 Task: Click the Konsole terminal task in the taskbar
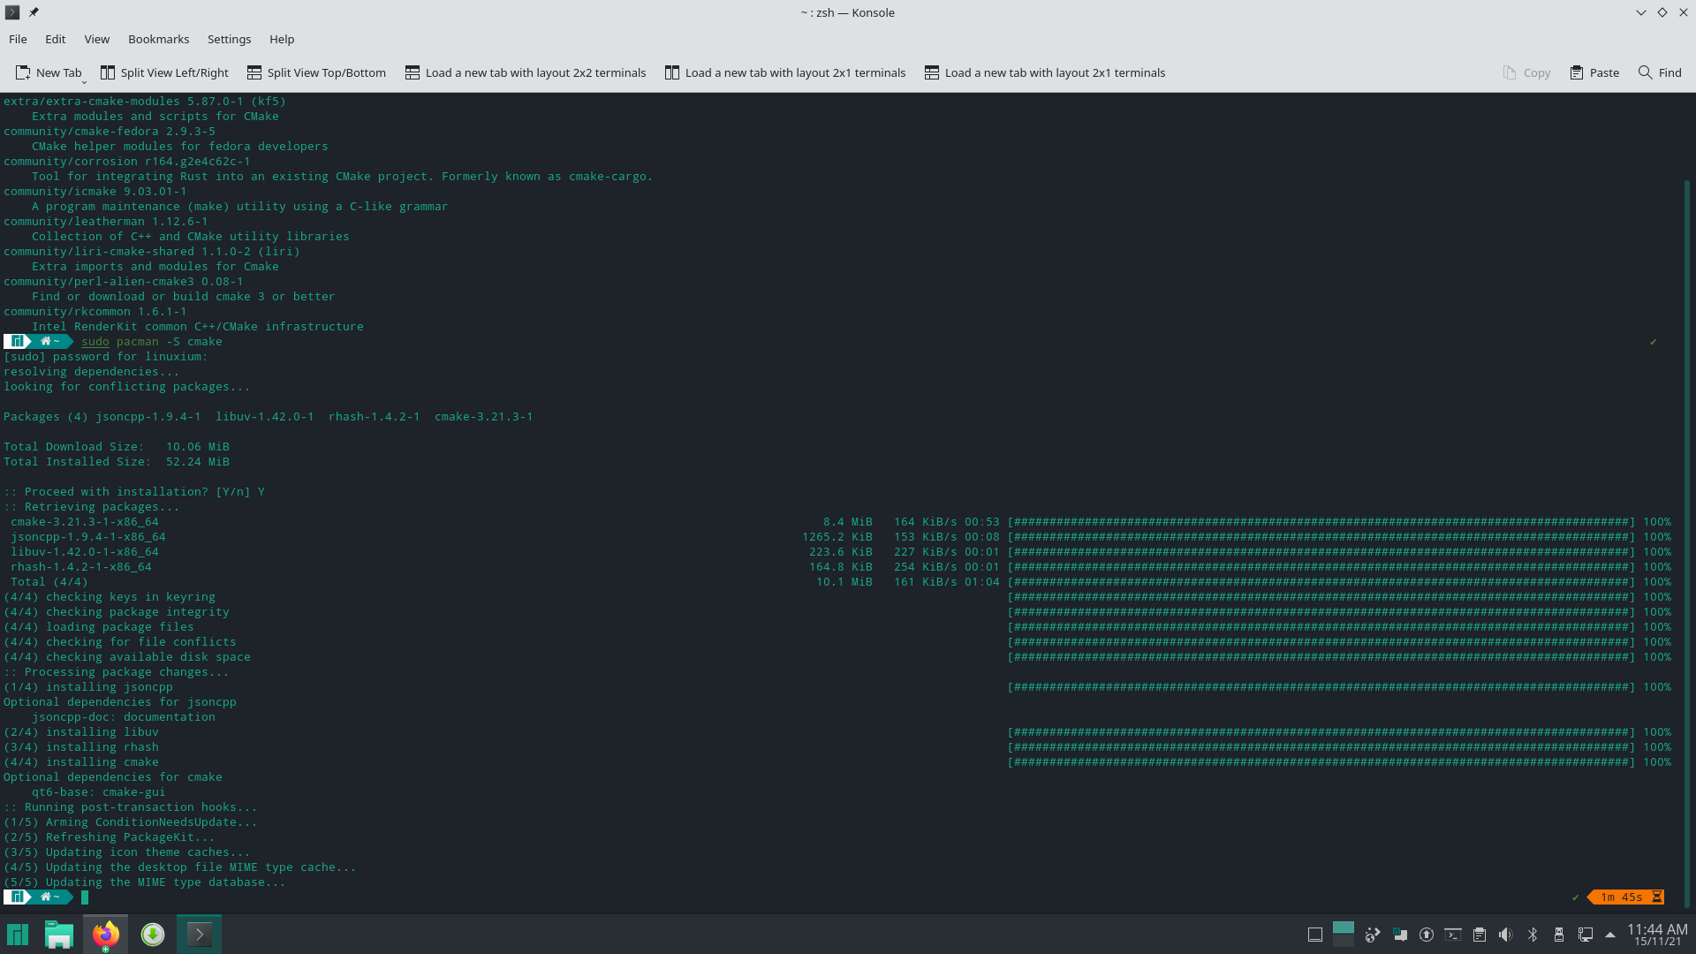pos(199,934)
